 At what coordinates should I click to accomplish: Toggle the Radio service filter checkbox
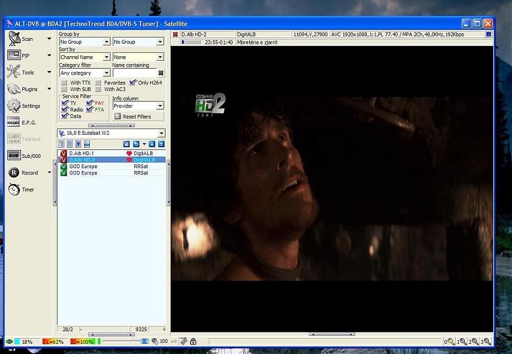[x=65, y=110]
